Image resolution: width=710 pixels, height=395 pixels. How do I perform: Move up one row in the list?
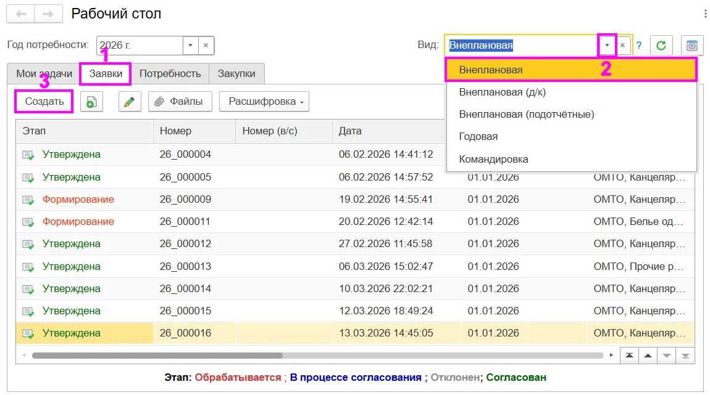click(x=648, y=356)
